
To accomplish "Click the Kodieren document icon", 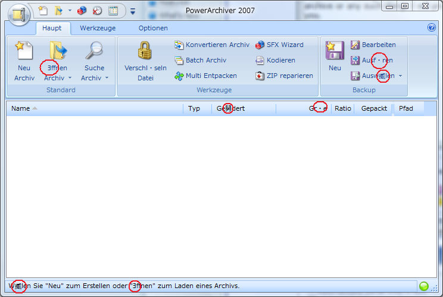I will (260, 60).
